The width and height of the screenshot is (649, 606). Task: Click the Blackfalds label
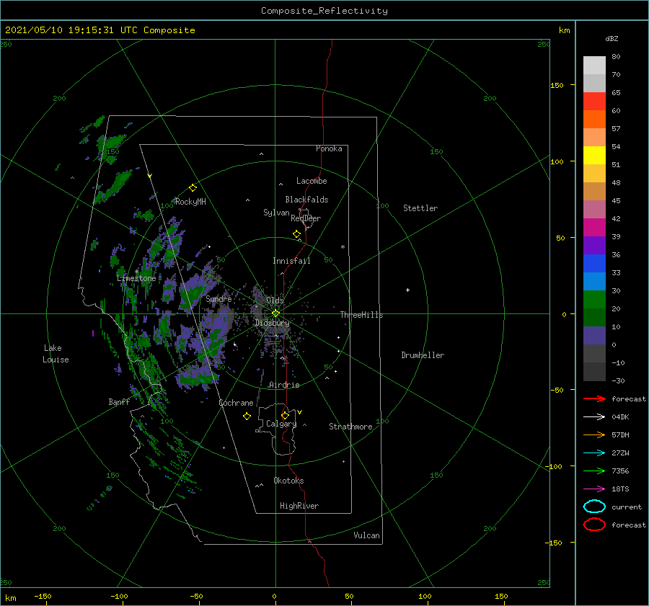tap(306, 200)
